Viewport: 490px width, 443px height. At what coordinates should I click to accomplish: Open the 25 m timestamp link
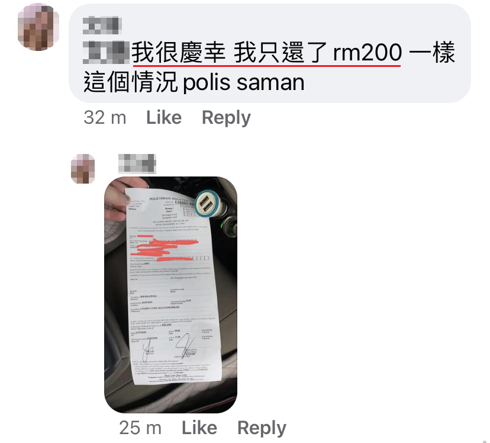point(140,428)
